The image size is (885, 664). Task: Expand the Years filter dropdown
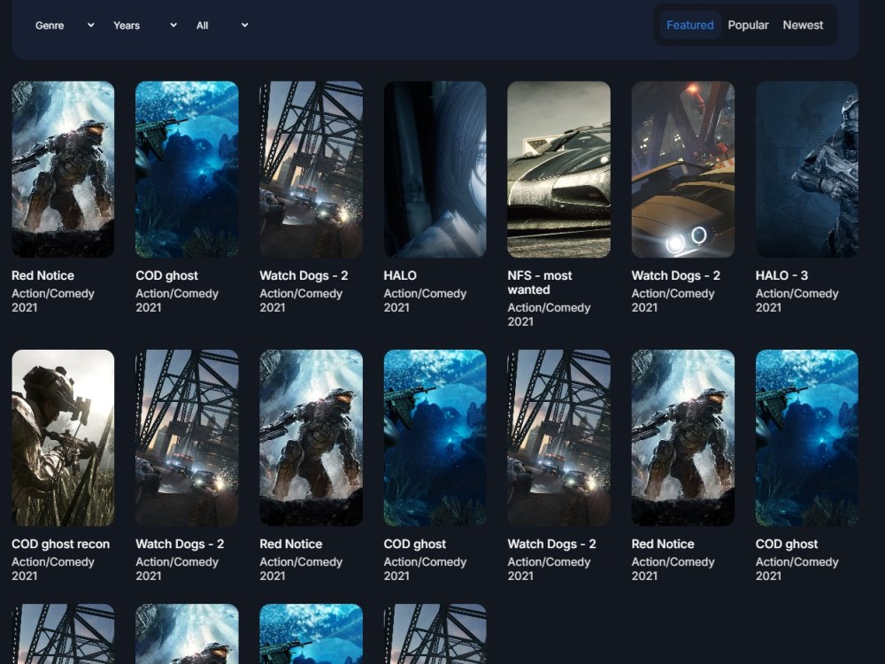144,26
